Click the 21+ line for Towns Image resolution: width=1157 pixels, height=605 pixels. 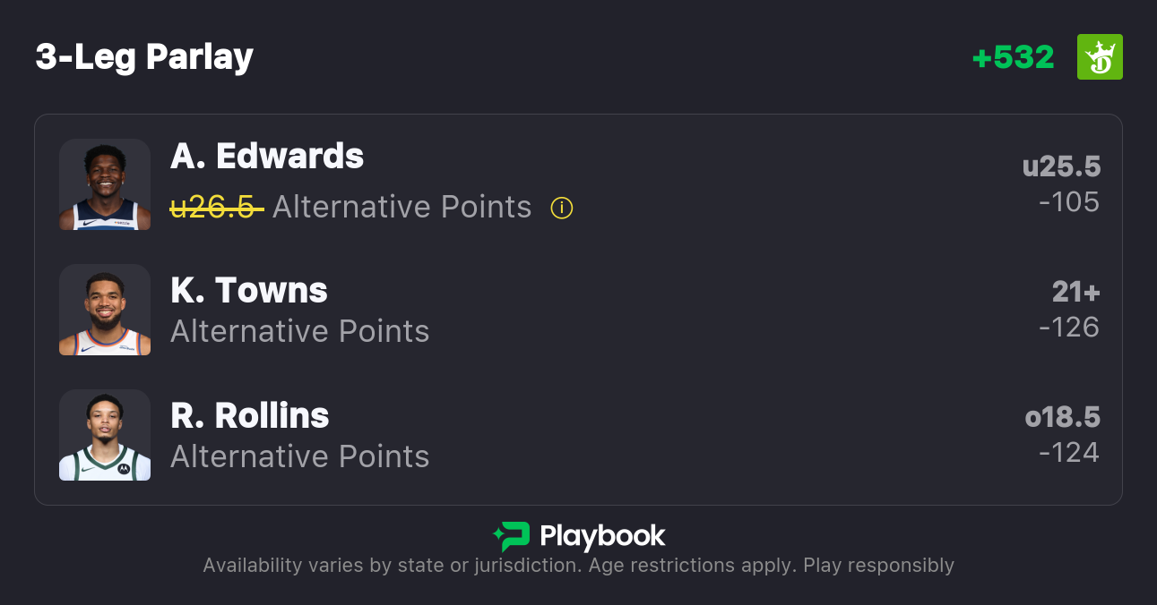coord(1075,292)
